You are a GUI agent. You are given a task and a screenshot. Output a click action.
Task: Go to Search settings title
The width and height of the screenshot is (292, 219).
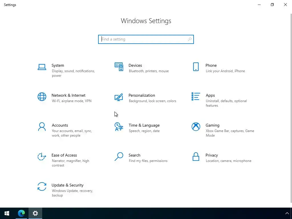coord(134,155)
